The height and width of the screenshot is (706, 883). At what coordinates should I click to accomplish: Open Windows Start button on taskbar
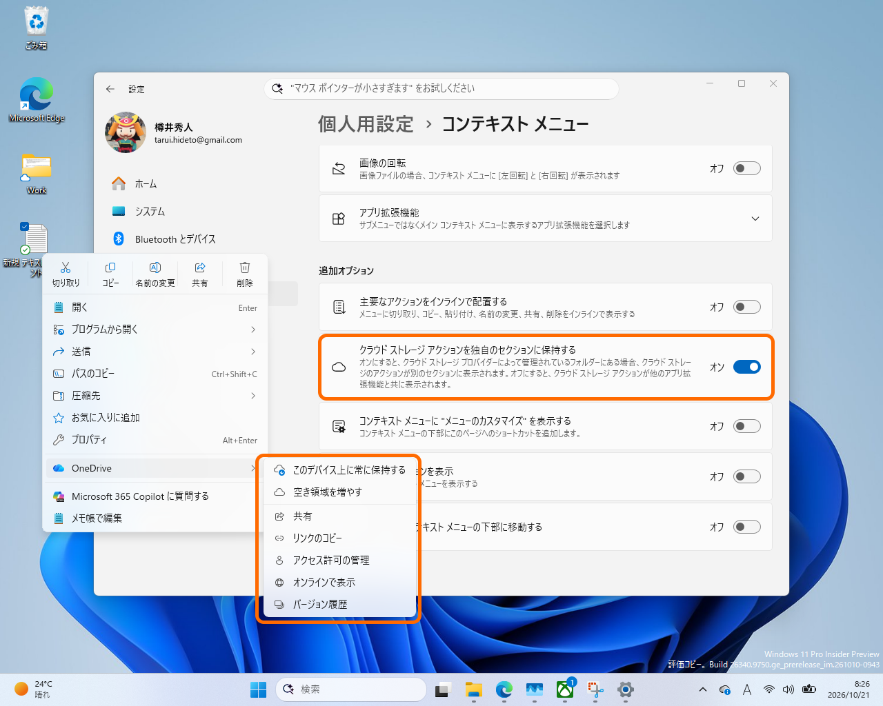click(x=259, y=689)
